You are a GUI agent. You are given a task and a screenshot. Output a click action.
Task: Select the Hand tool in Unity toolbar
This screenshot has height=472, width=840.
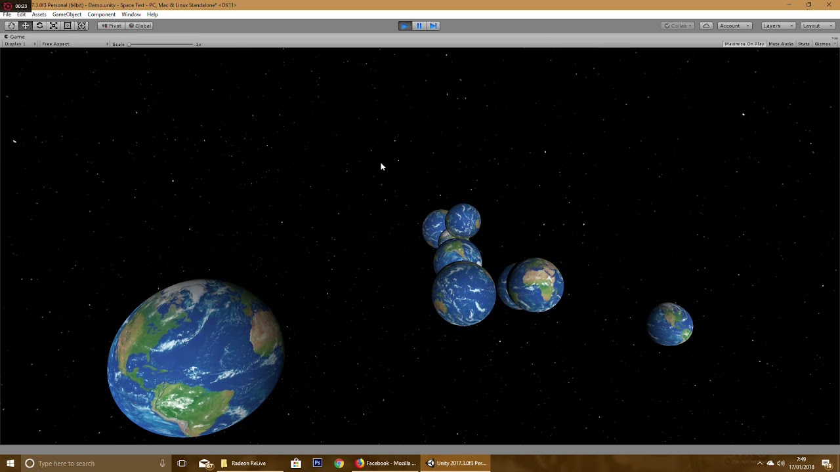coord(11,26)
